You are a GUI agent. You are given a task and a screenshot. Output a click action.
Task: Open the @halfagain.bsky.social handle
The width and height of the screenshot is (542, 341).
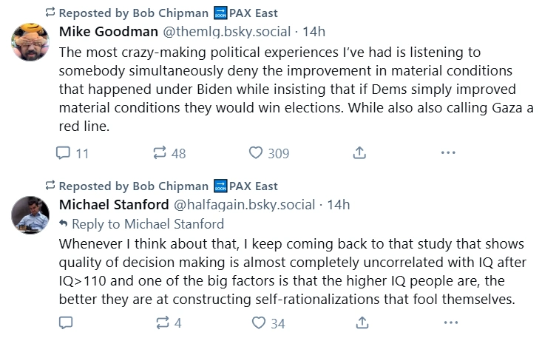click(245, 205)
